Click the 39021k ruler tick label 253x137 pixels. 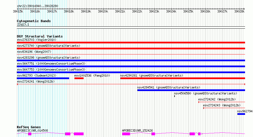pos(120,11)
